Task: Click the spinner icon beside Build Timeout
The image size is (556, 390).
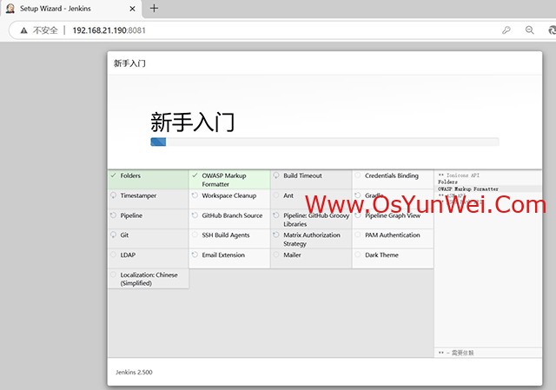Action: click(x=276, y=175)
